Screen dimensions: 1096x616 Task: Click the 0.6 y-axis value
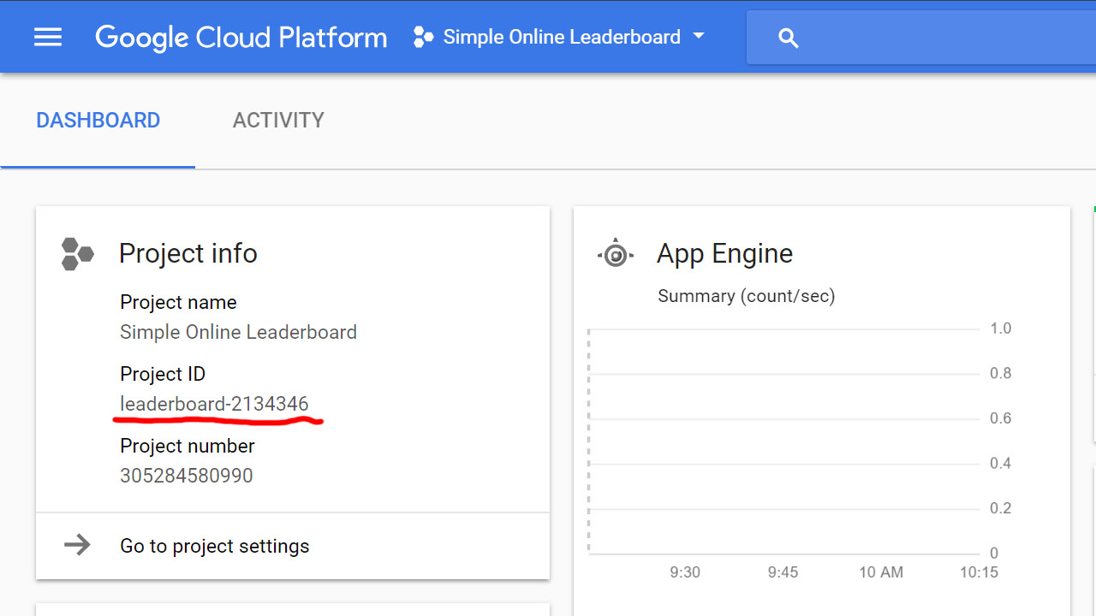click(x=1000, y=418)
